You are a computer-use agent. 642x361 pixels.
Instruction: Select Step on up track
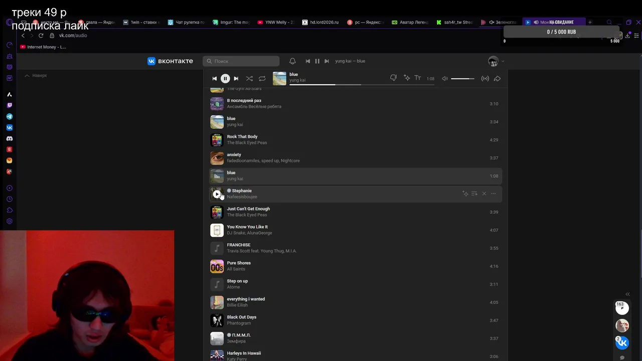(355, 284)
